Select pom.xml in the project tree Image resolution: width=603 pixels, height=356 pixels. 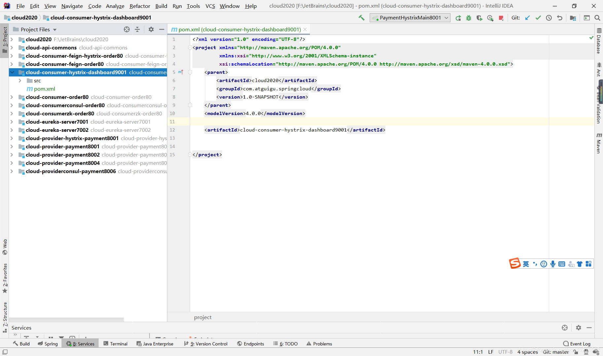(x=44, y=89)
